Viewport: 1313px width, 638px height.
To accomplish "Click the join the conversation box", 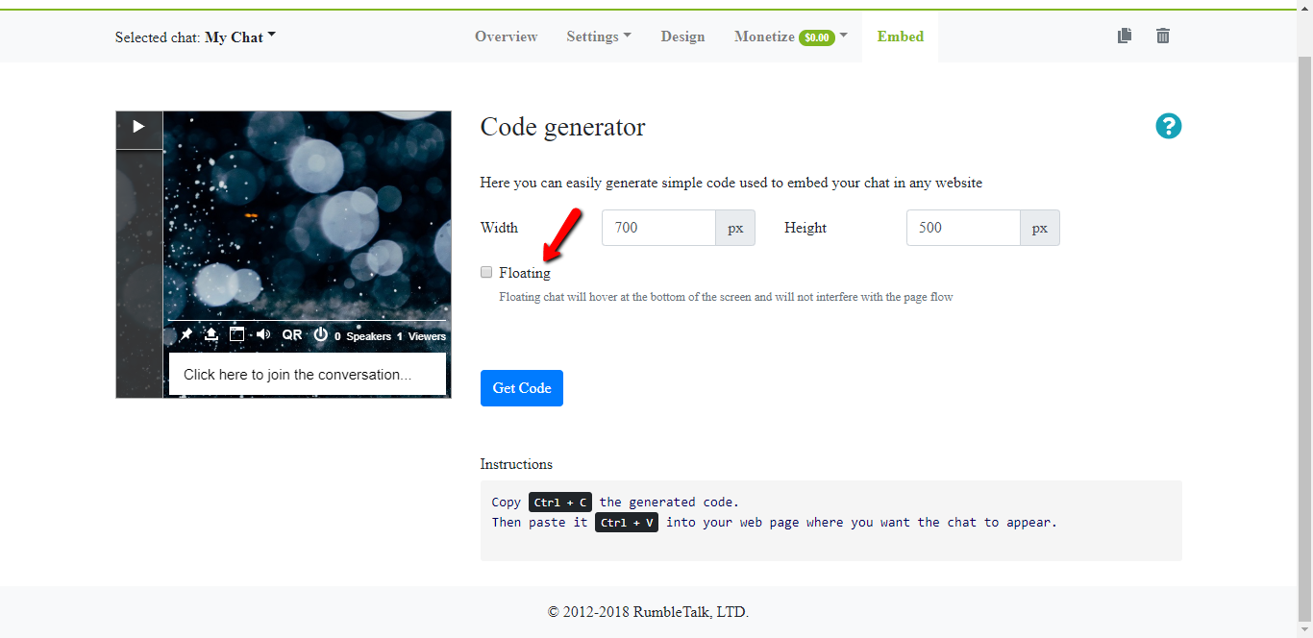I will pyautogui.click(x=307, y=375).
